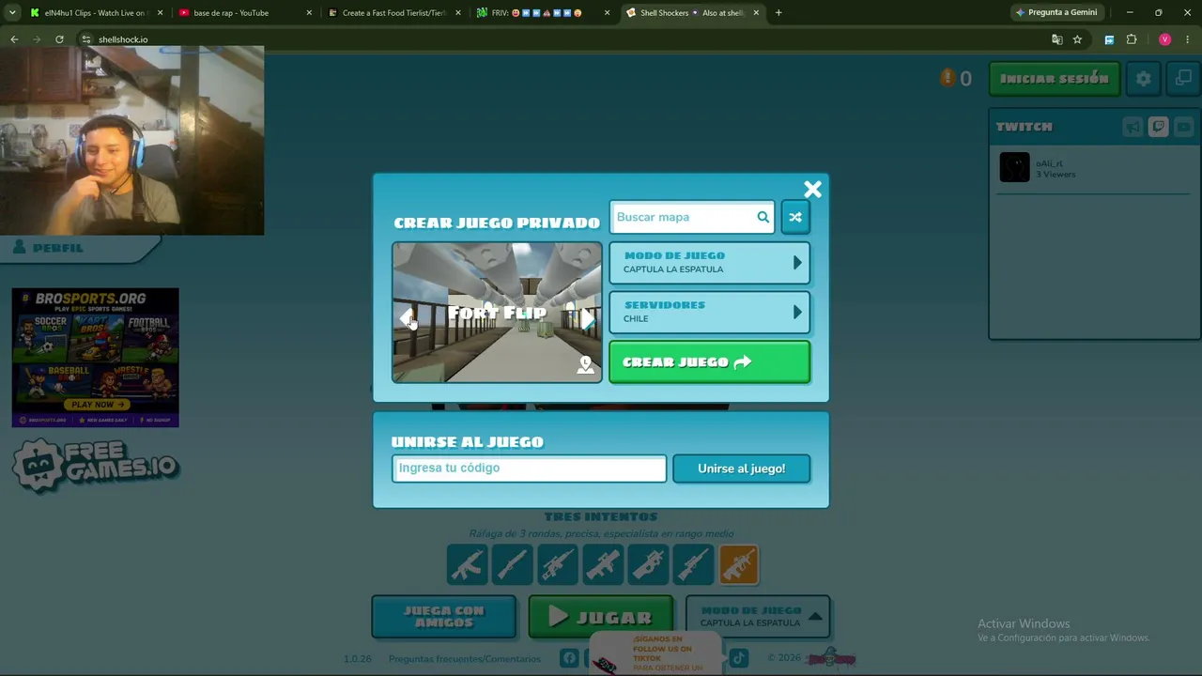Click the Crear Juego button
Screen dimensions: 1202x676
[x=709, y=362]
